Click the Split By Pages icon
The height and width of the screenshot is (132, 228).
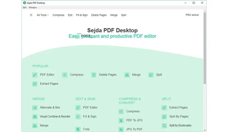pos(164,117)
